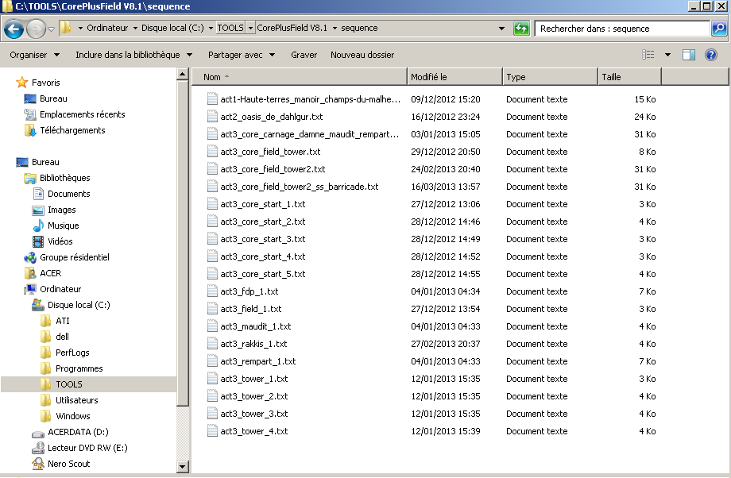Image resolution: width=731 pixels, height=478 pixels.
Task: Open the Organiser dropdown menu
Action: click(34, 55)
